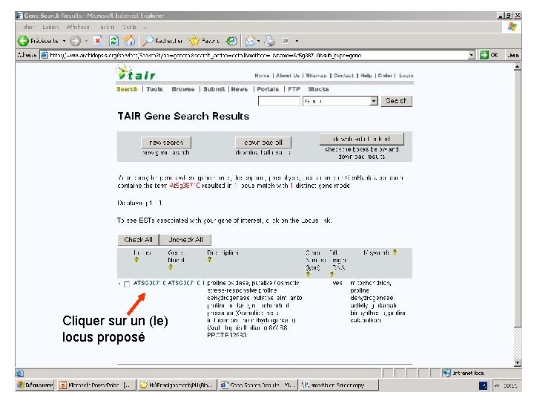This screenshot has height=401, width=534.
Task: Open the Forward button dropdown arrow
Action: tap(86, 41)
